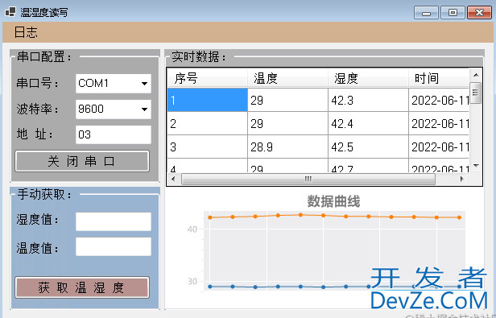Click the table's vertical scroll up arrow

[476, 75]
